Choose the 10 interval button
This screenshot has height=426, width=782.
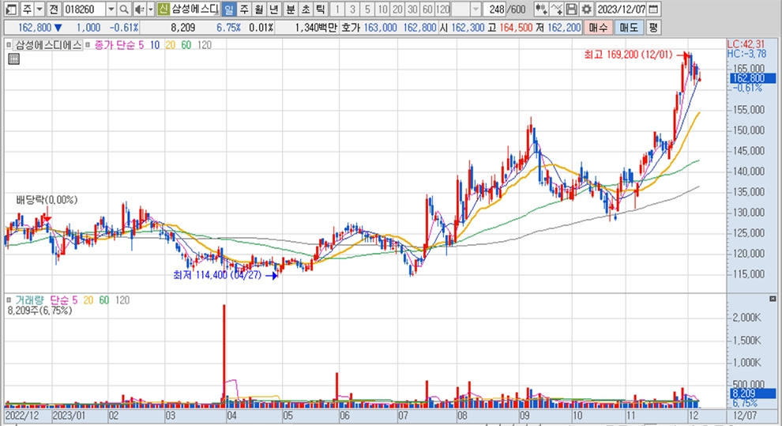tap(382, 9)
